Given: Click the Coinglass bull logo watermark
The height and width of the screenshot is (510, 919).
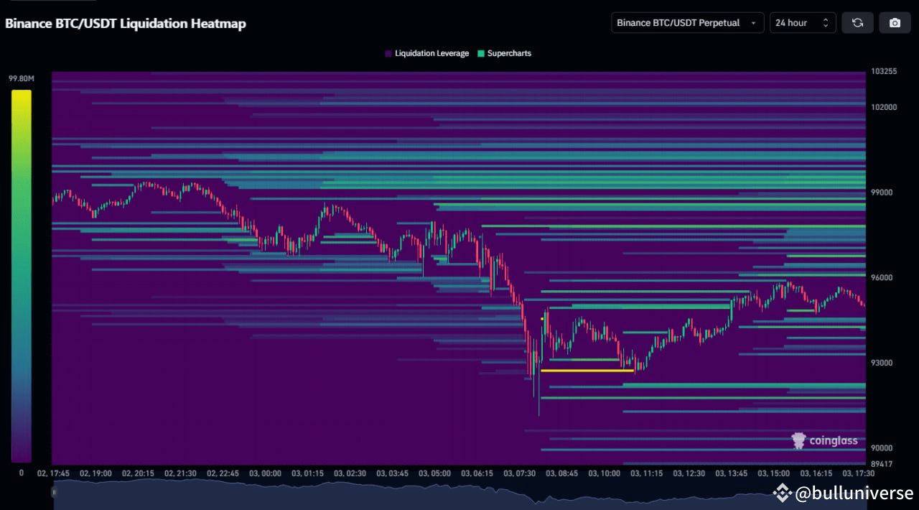Looking at the screenshot, I should [x=798, y=440].
